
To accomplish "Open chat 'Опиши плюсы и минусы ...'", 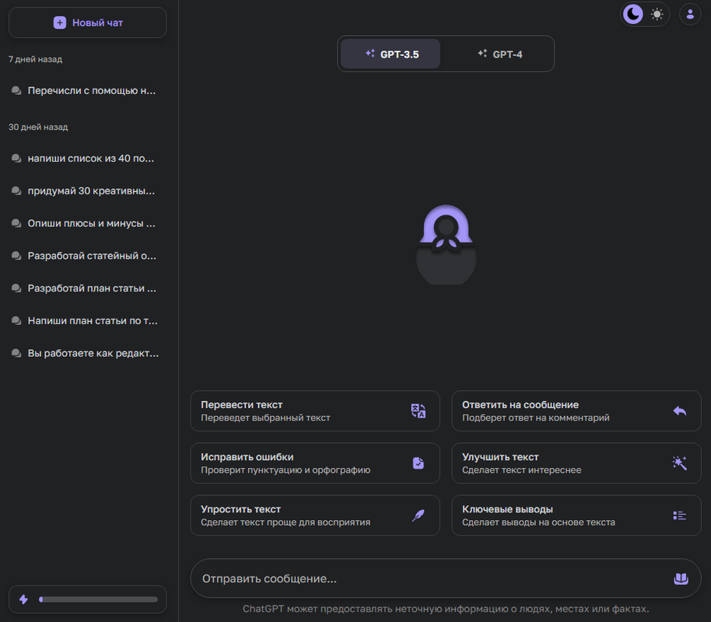I will click(88, 223).
